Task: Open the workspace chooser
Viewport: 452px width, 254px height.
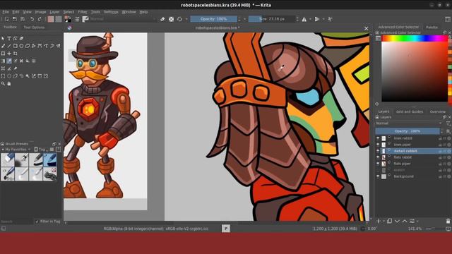Action: pyautogui.click(x=448, y=19)
